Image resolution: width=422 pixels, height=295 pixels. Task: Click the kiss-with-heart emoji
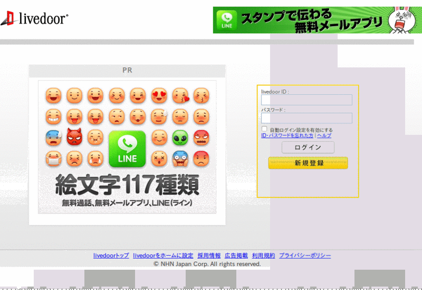[x=180, y=95]
